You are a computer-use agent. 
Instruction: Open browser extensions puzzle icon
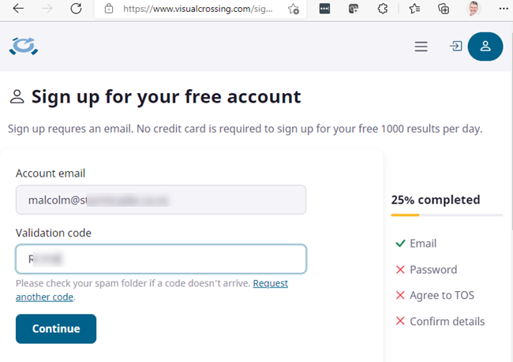click(x=384, y=9)
